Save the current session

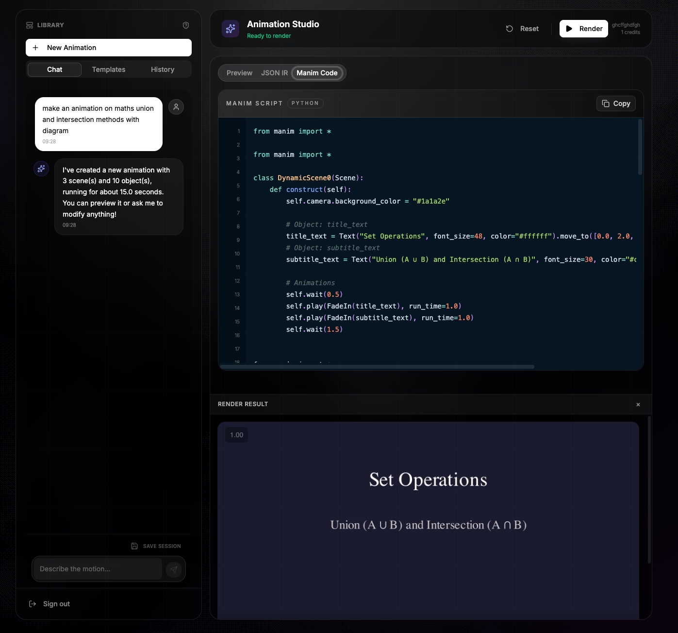(156, 546)
